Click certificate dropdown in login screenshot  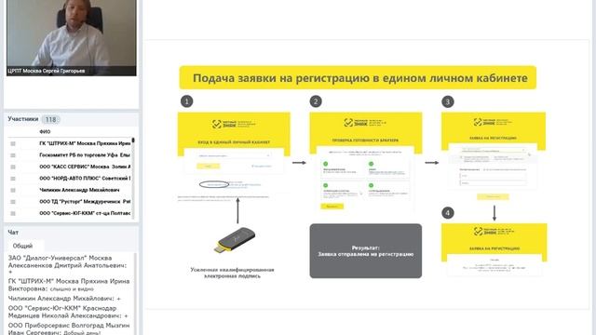click(234, 155)
